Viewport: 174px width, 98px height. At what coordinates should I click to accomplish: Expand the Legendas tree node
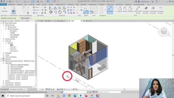(1, 59)
